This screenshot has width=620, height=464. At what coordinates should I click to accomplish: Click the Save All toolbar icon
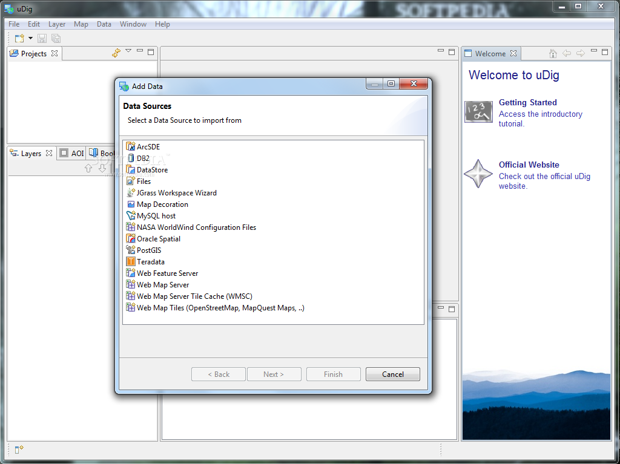tap(56, 38)
